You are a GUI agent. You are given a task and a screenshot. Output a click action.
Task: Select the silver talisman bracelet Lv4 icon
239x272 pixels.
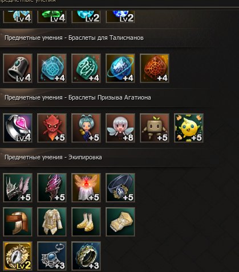tap(18, 68)
